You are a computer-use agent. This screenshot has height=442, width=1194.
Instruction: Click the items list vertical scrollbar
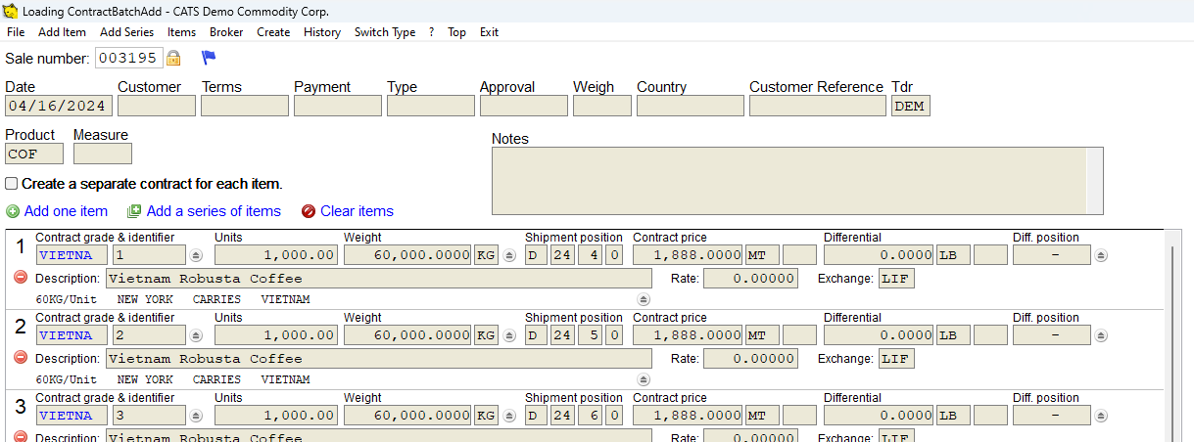pos(1172,337)
